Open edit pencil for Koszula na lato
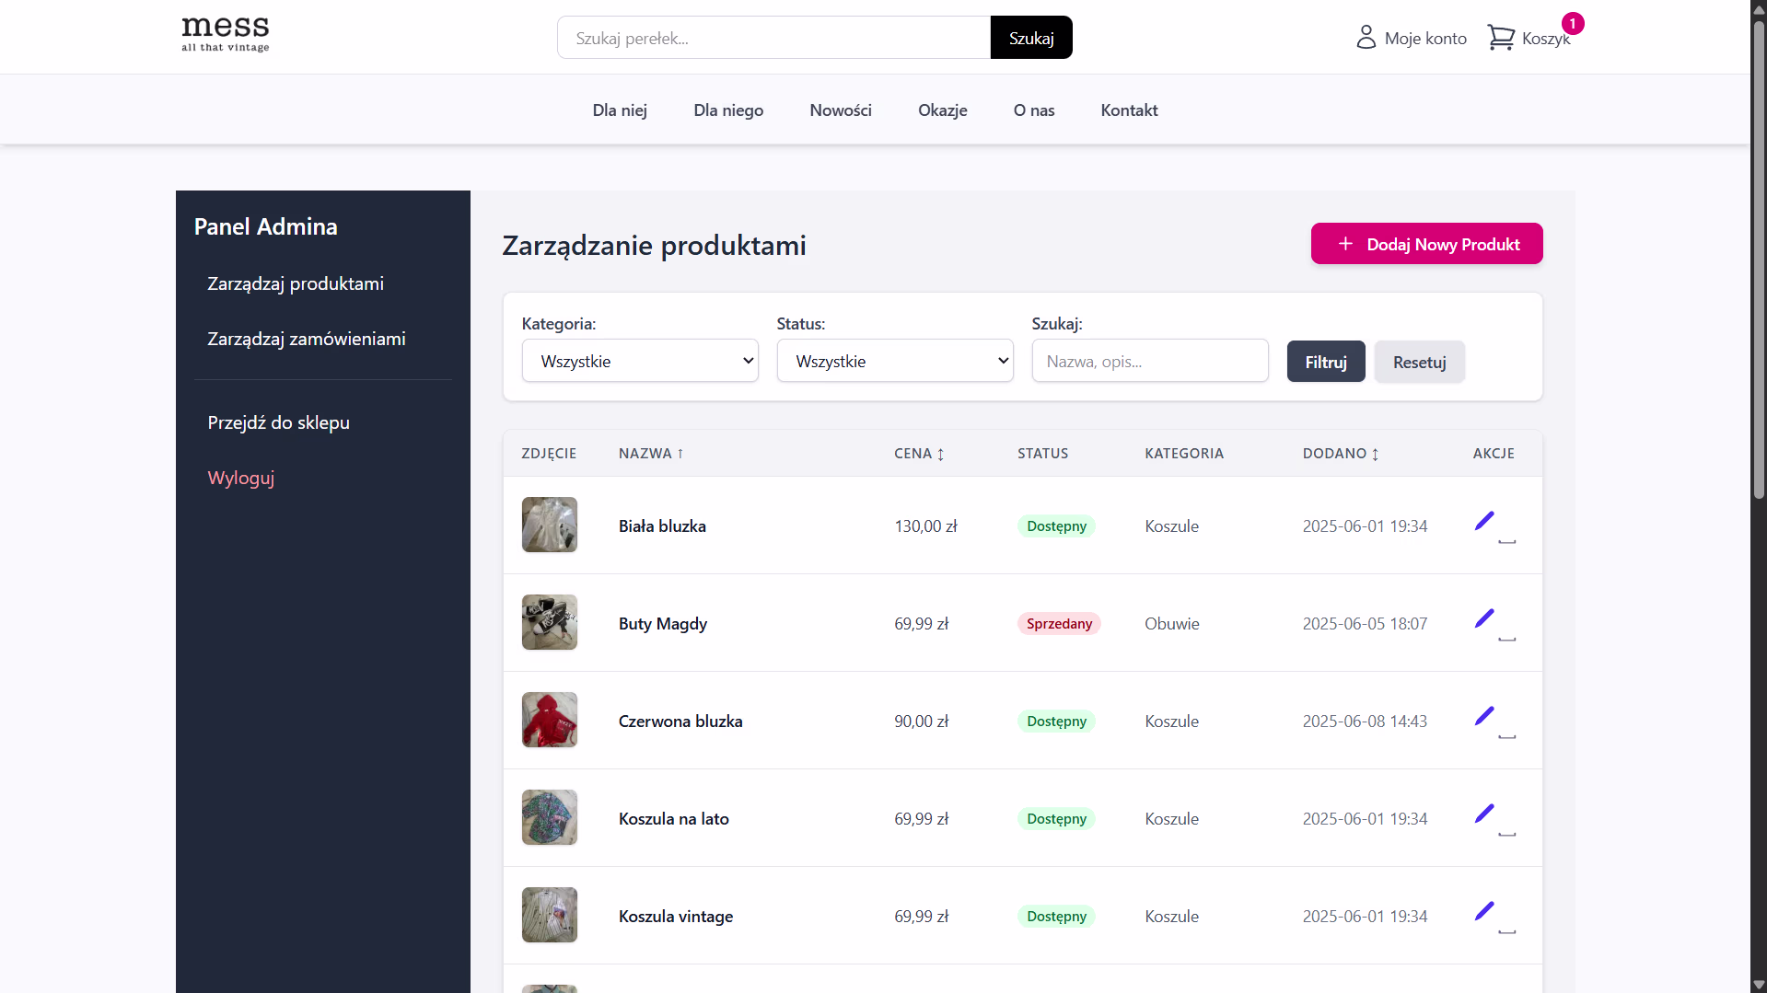 tap(1483, 814)
